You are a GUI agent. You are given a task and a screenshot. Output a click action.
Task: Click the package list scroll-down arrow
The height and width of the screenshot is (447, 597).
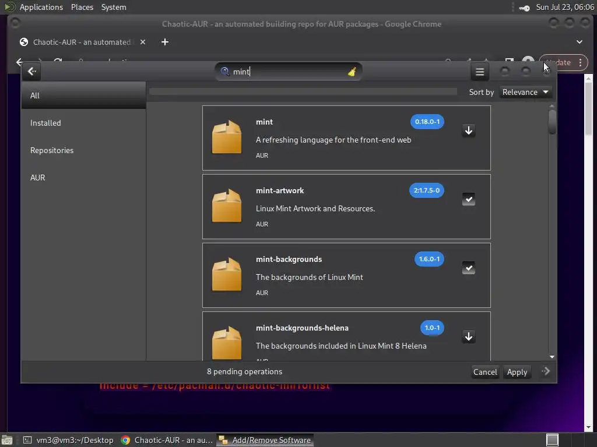pos(552,357)
